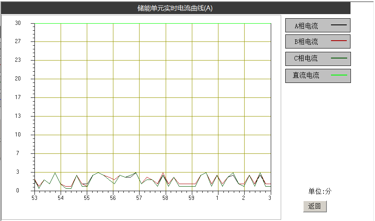Click the bright green 直流电流 line sample
The image size is (375, 221).
[338, 75]
